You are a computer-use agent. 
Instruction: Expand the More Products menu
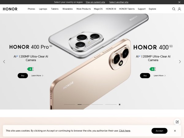click(x=83, y=9)
